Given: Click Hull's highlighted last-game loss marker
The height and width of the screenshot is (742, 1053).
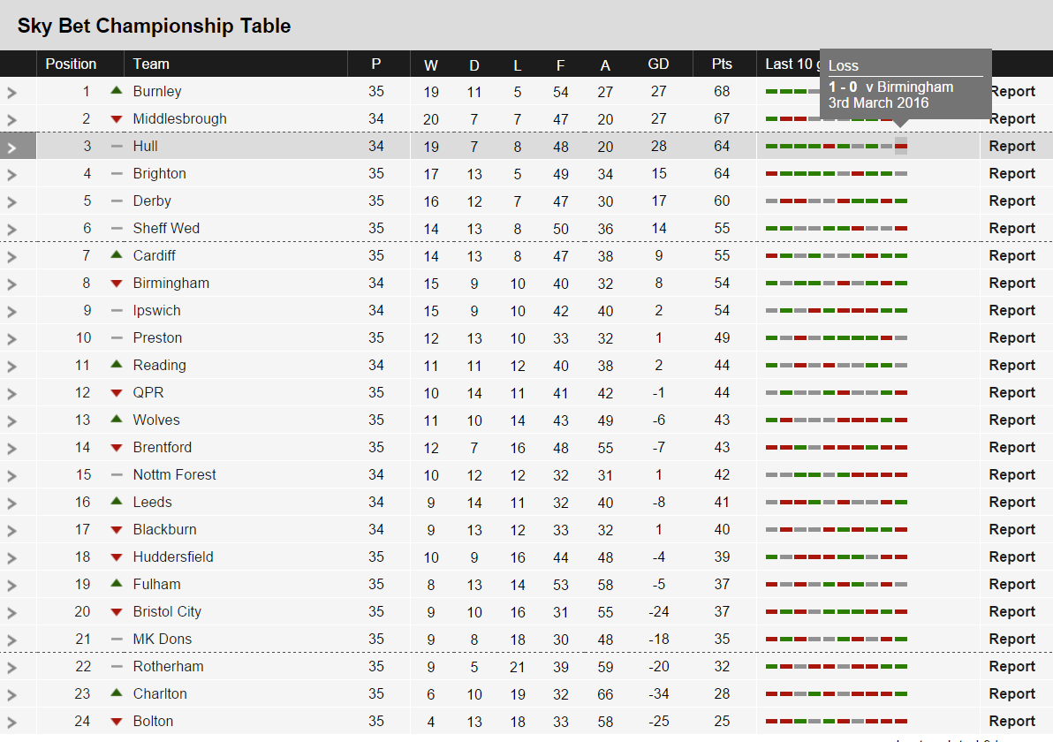Looking at the screenshot, I should pos(901,147).
